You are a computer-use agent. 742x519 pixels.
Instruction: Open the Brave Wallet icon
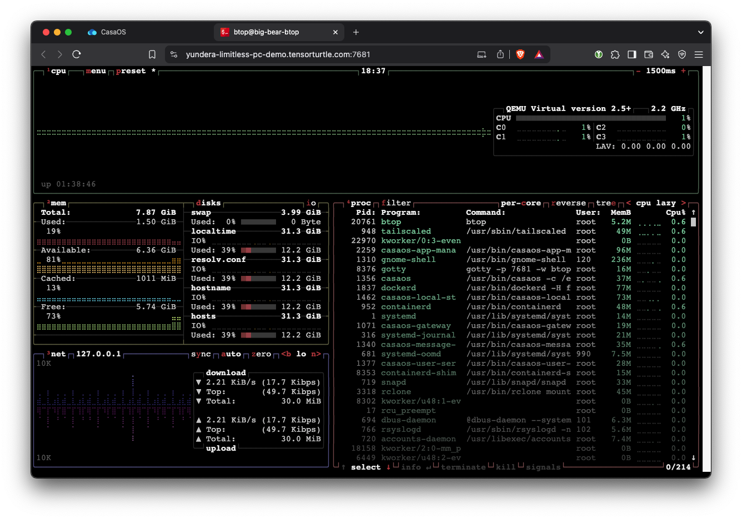tap(648, 54)
